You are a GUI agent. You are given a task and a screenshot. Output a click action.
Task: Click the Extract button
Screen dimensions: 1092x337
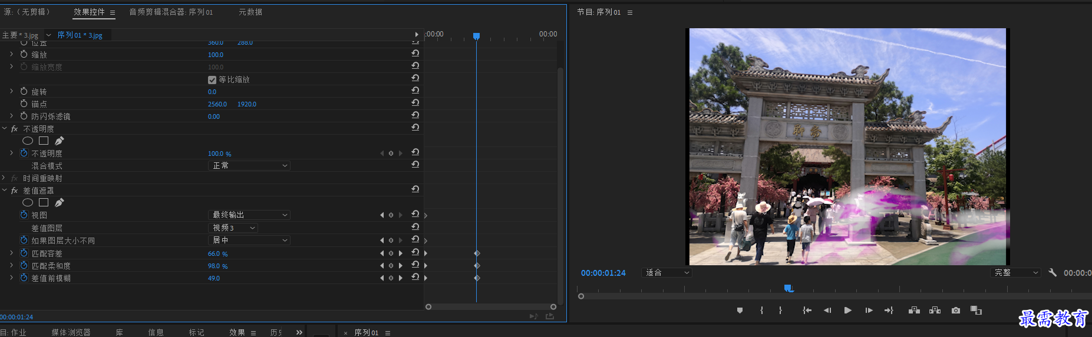click(935, 311)
